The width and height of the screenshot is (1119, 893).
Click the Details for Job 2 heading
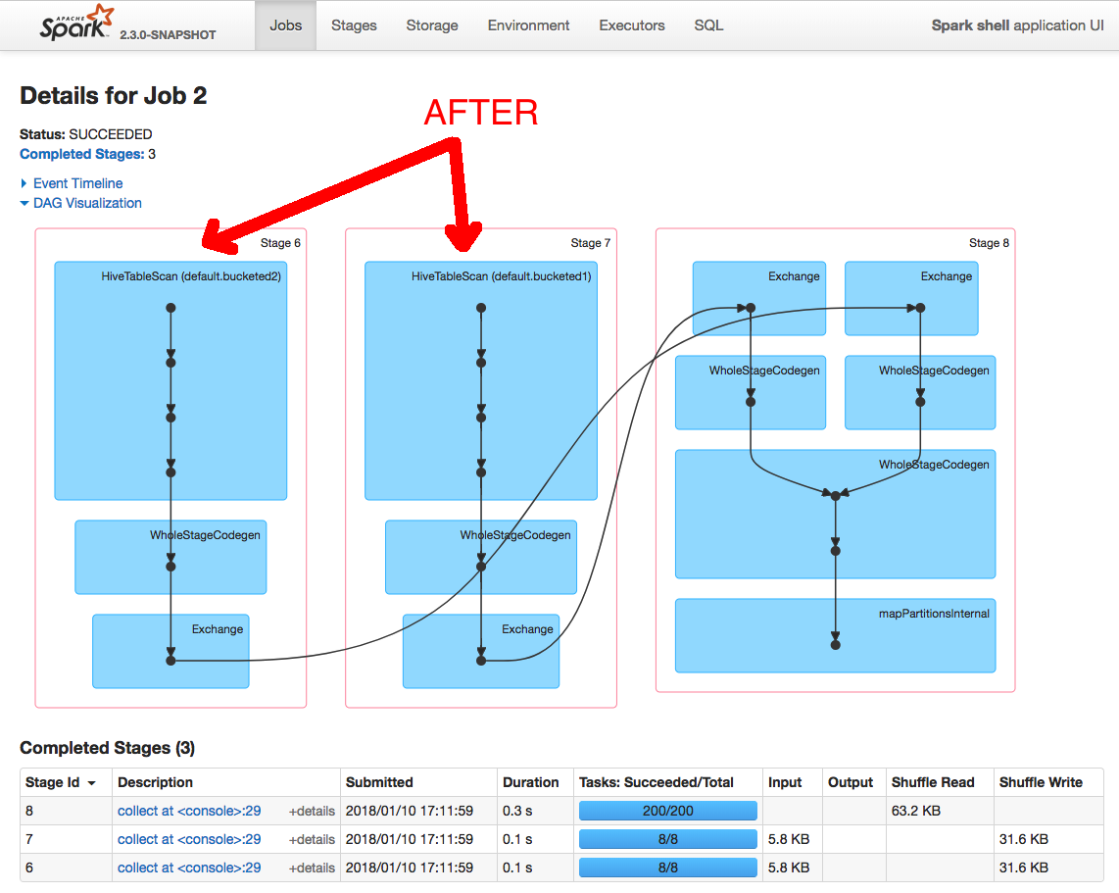[x=114, y=96]
